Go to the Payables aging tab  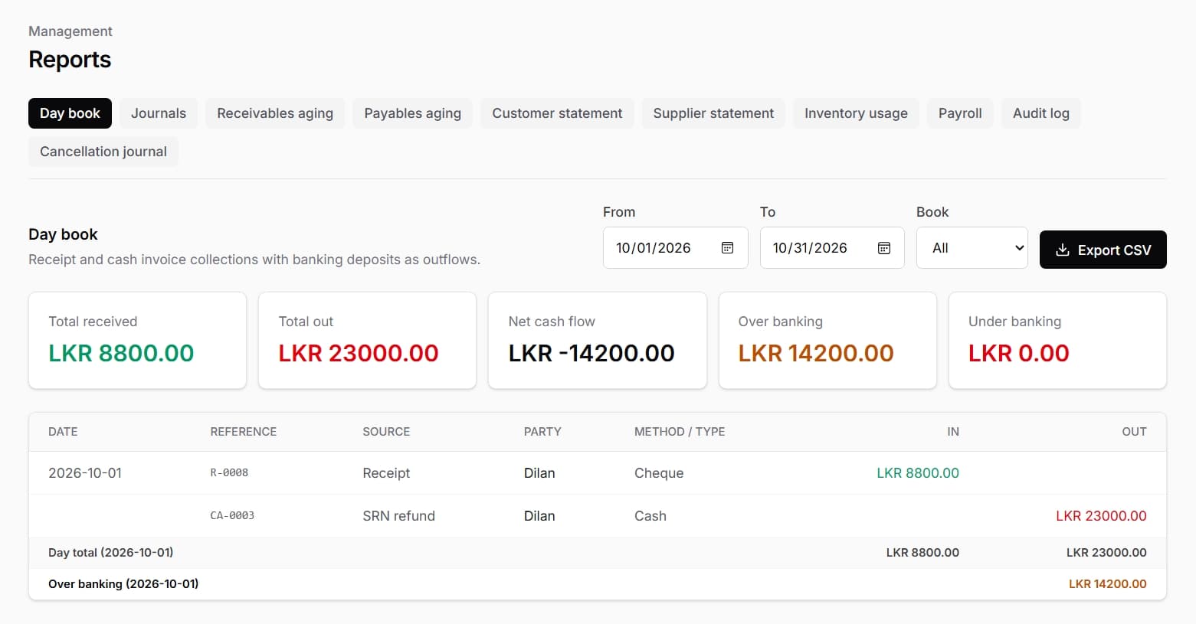point(412,113)
